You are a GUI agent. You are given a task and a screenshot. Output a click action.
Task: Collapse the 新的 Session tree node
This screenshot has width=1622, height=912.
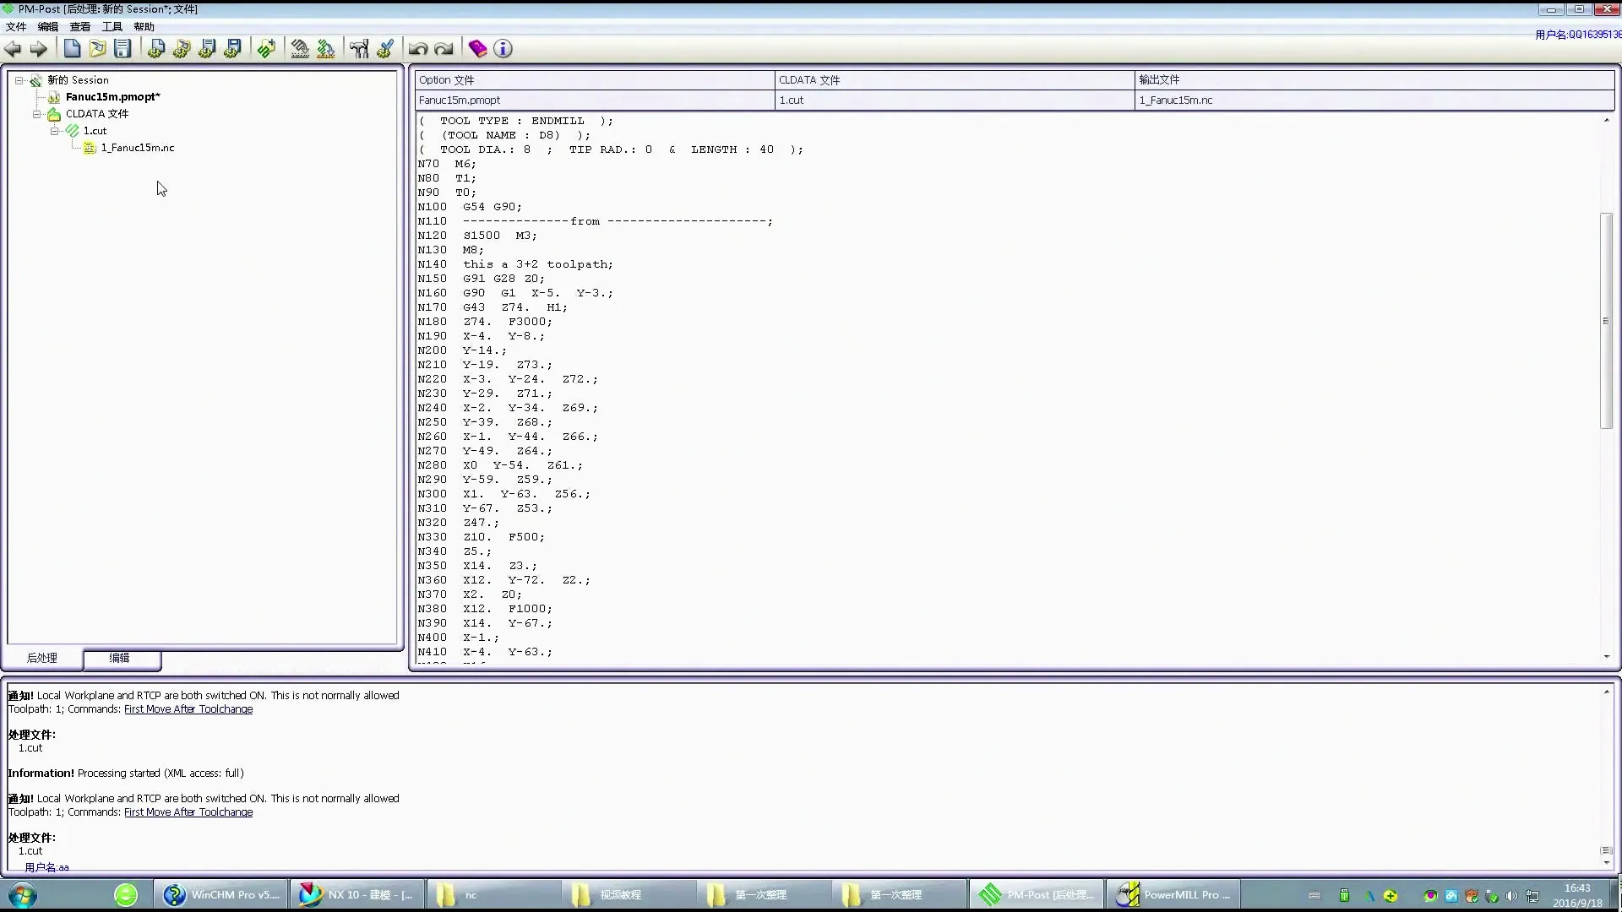tap(19, 80)
